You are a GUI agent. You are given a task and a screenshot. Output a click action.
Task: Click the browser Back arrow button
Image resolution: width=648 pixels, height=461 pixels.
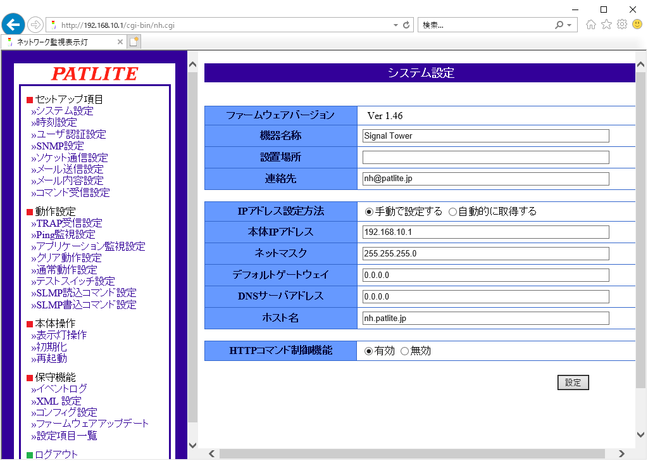pyautogui.click(x=13, y=25)
